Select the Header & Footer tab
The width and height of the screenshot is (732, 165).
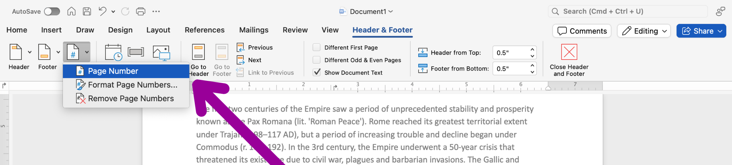coord(382,30)
